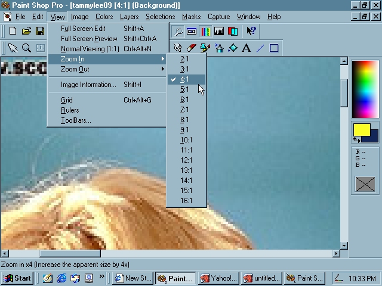Swap foreground and background colors arrow

(356, 140)
